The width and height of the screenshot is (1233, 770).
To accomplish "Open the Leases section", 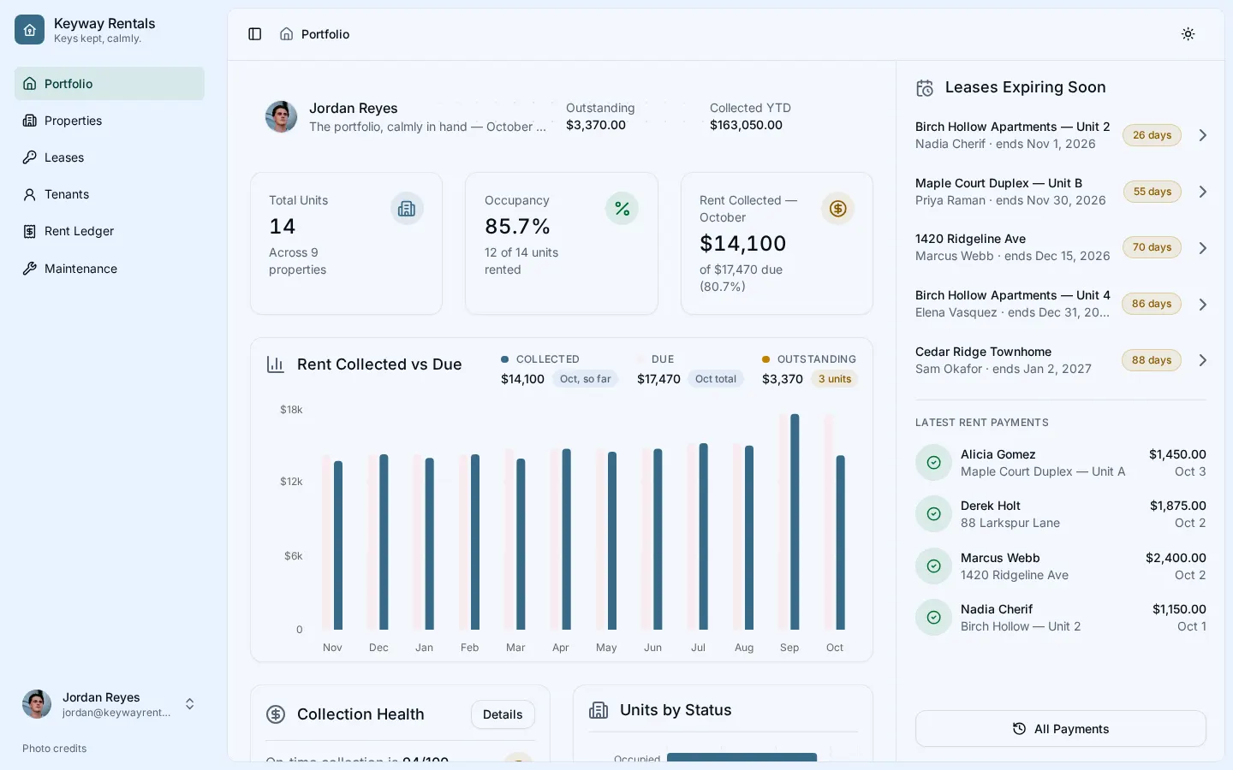I will point(110,157).
